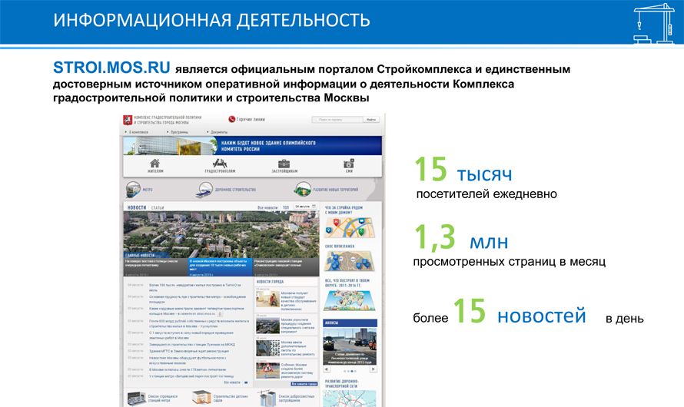Click the '15 новостей' statistic text
This screenshot has width=684, height=407.
click(520, 312)
